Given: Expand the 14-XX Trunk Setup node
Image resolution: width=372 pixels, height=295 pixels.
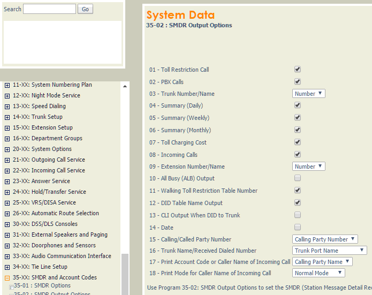Looking at the screenshot, I should coord(7,117).
